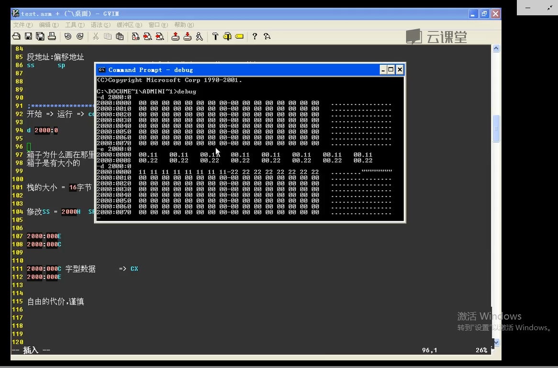Click the outer viewer minimize dash button
558x368 pixels.
tap(528, 8)
